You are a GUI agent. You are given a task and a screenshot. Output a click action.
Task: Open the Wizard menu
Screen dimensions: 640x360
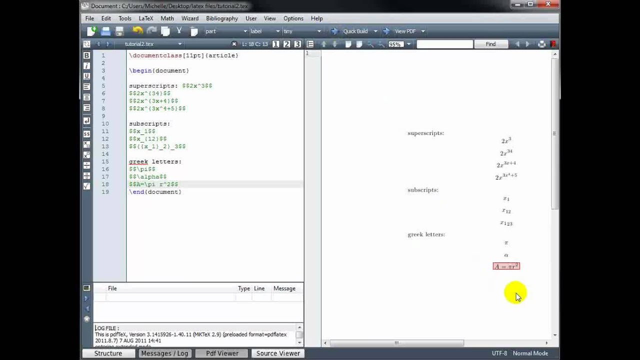coord(190,18)
